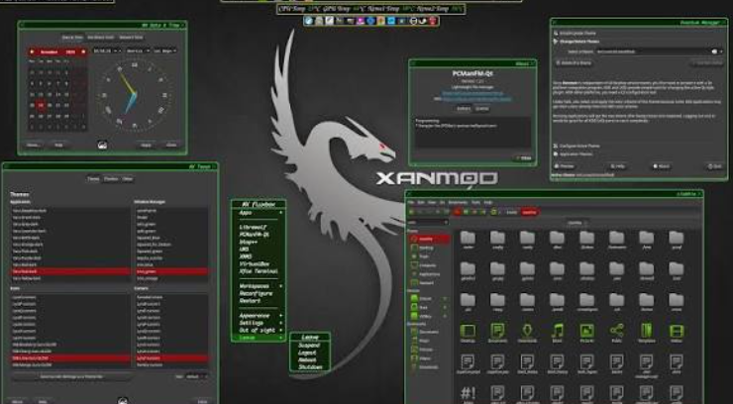The image size is (733, 404).
Task: Choose Logout in the Leave submenu
Action: (309, 353)
